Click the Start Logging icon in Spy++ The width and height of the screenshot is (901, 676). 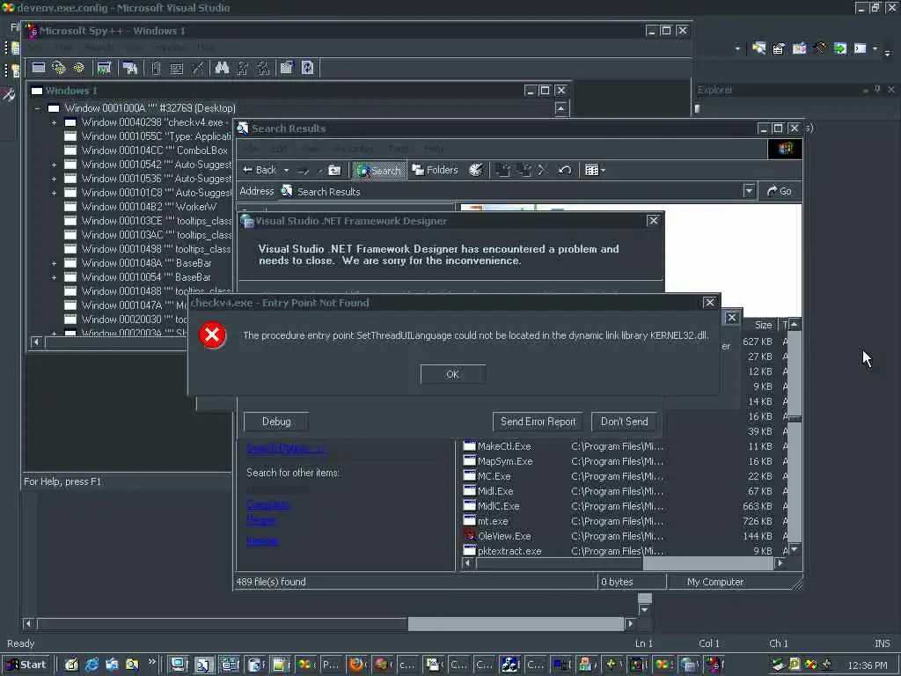point(156,68)
